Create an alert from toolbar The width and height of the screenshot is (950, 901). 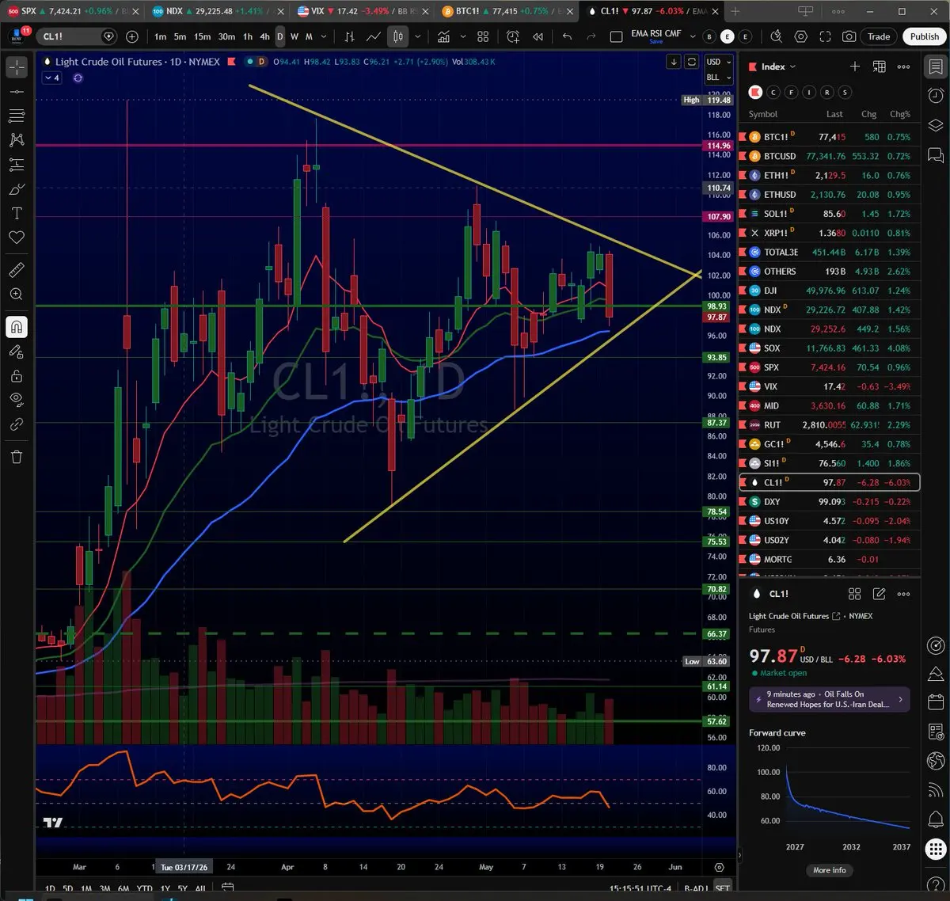513,36
